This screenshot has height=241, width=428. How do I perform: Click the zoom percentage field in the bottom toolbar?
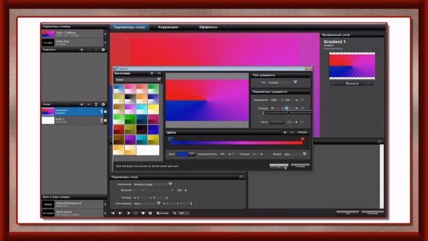(183, 213)
